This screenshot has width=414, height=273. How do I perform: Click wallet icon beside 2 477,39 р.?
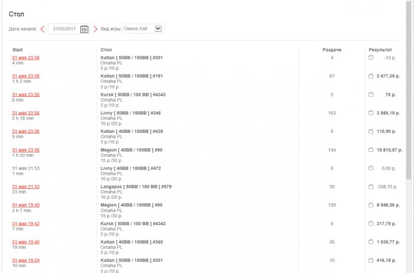371,76
